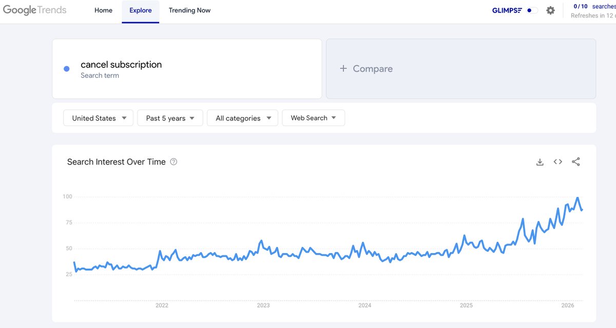Select the Explore tab
The width and height of the screenshot is (616, 328).
click(140, 10)
